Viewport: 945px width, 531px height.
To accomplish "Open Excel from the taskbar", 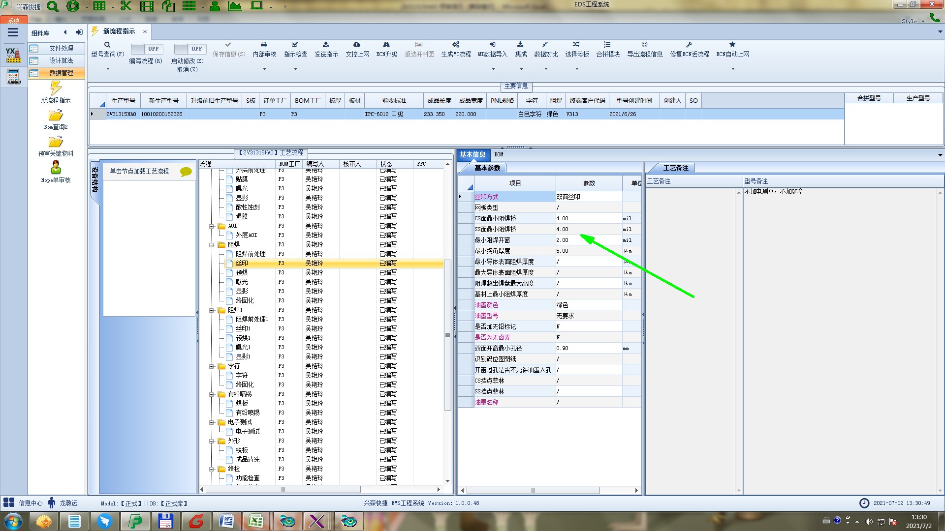I will [x=256, y=521].
